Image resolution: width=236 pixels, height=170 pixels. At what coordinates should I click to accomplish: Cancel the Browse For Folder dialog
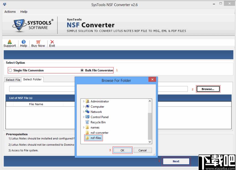[142, 150]
